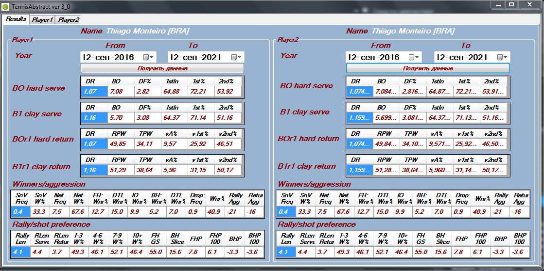Select Player1 hard serve 2nd% value 53,92

tap(228, 92)
